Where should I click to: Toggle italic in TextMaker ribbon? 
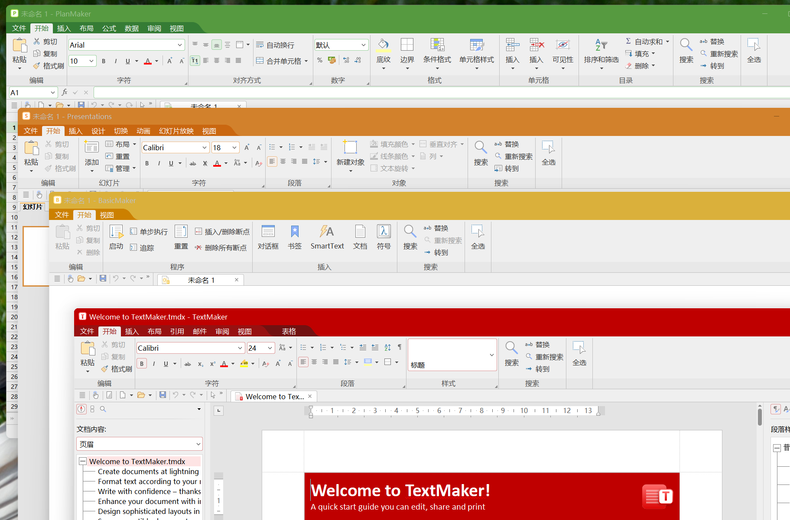pyautogui.click(x=154, y=364)
